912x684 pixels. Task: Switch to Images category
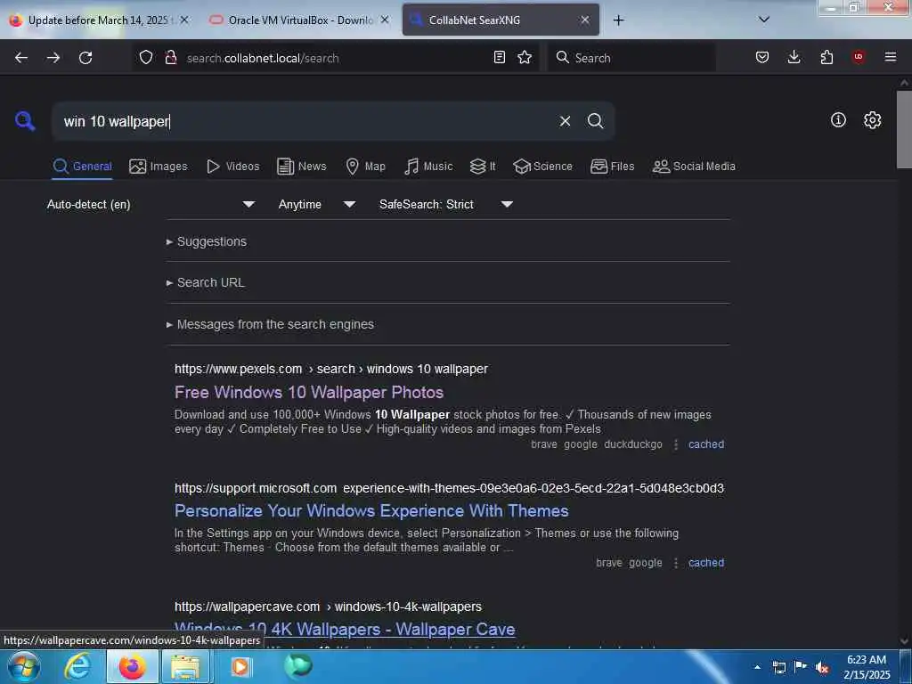point(159,167)
